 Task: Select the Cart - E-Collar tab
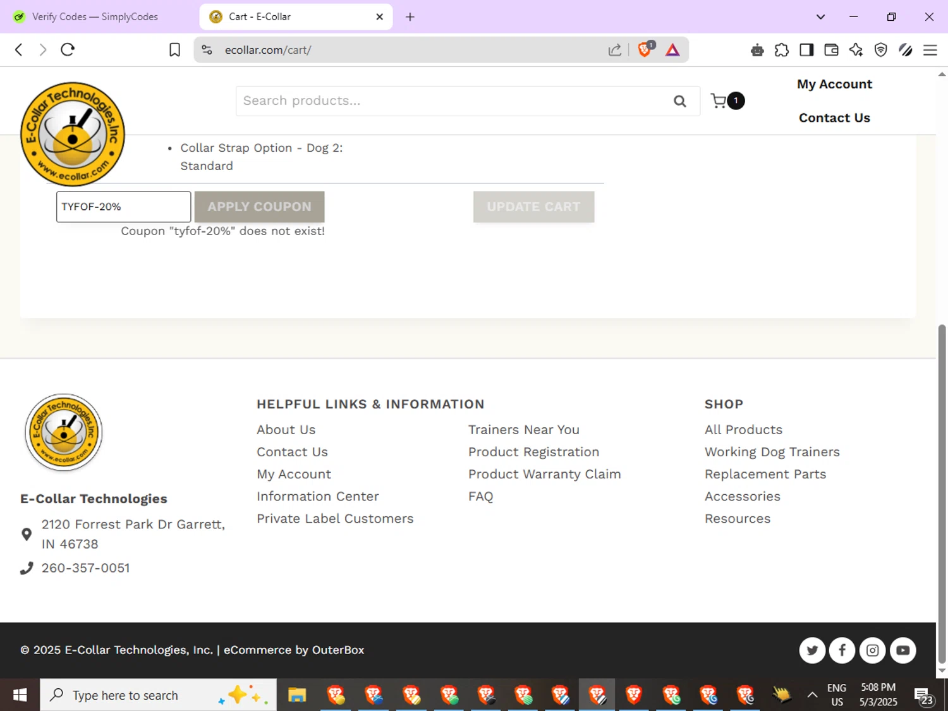tap(296, 17)
